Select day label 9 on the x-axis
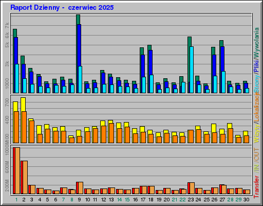Image resolution: width=263 pixels, height=206 pixels. [x=79, y=200]
